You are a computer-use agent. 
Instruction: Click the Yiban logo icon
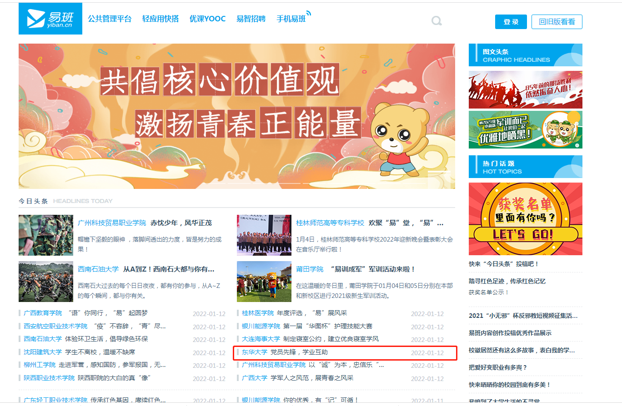(x=50, y=19)
